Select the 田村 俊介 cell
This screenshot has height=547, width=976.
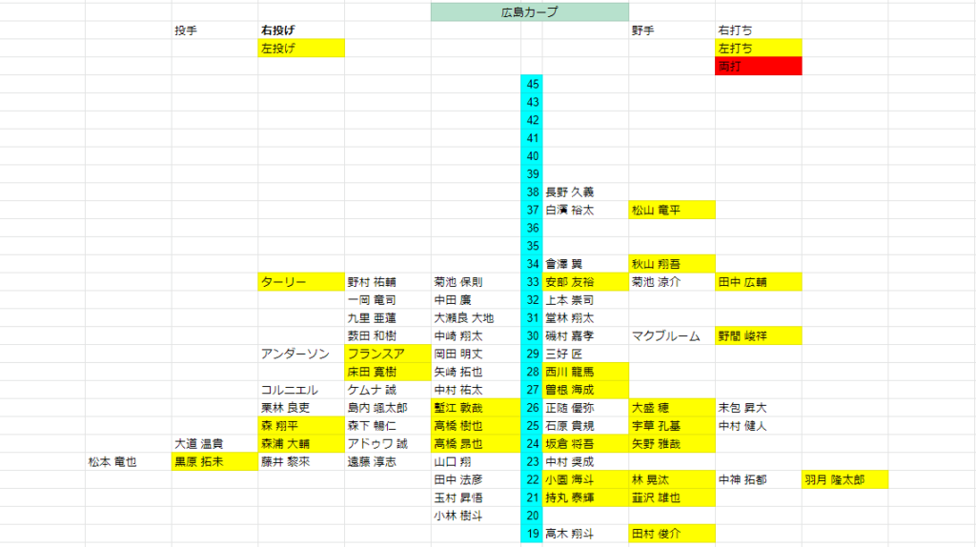click(672, 534)
